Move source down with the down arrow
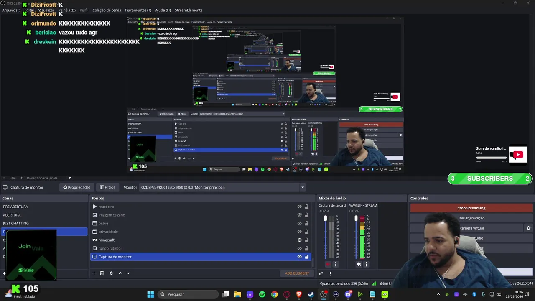Image resolution: width=535 pixels, height=301 pixels. (128, 273)
